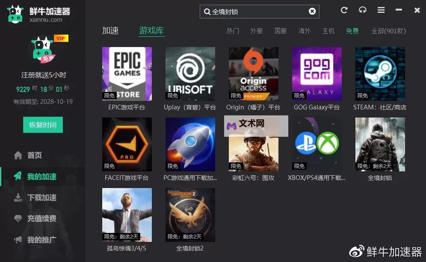The width and height of the screenshot is (426, 262).
Task: Select 全境封锁2 Division 2 cover
Action: (190, 215)
